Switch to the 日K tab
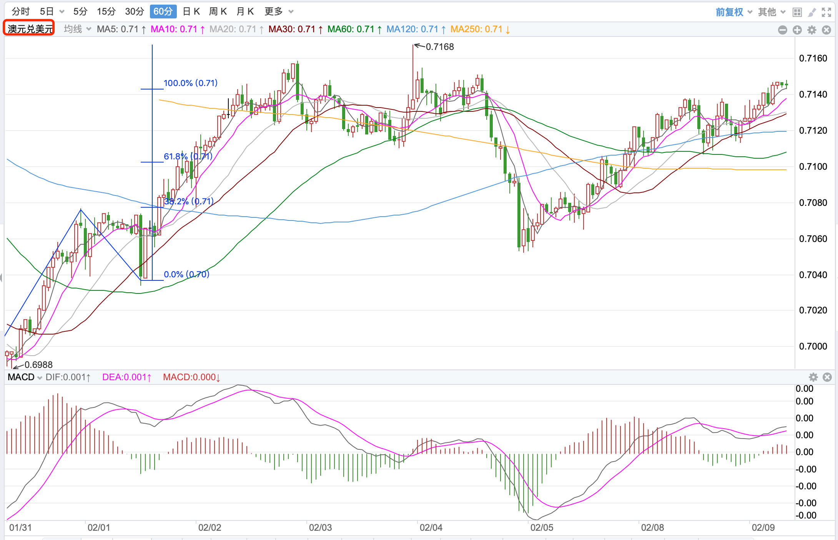838x540 pixels. [x=191, y=12]
